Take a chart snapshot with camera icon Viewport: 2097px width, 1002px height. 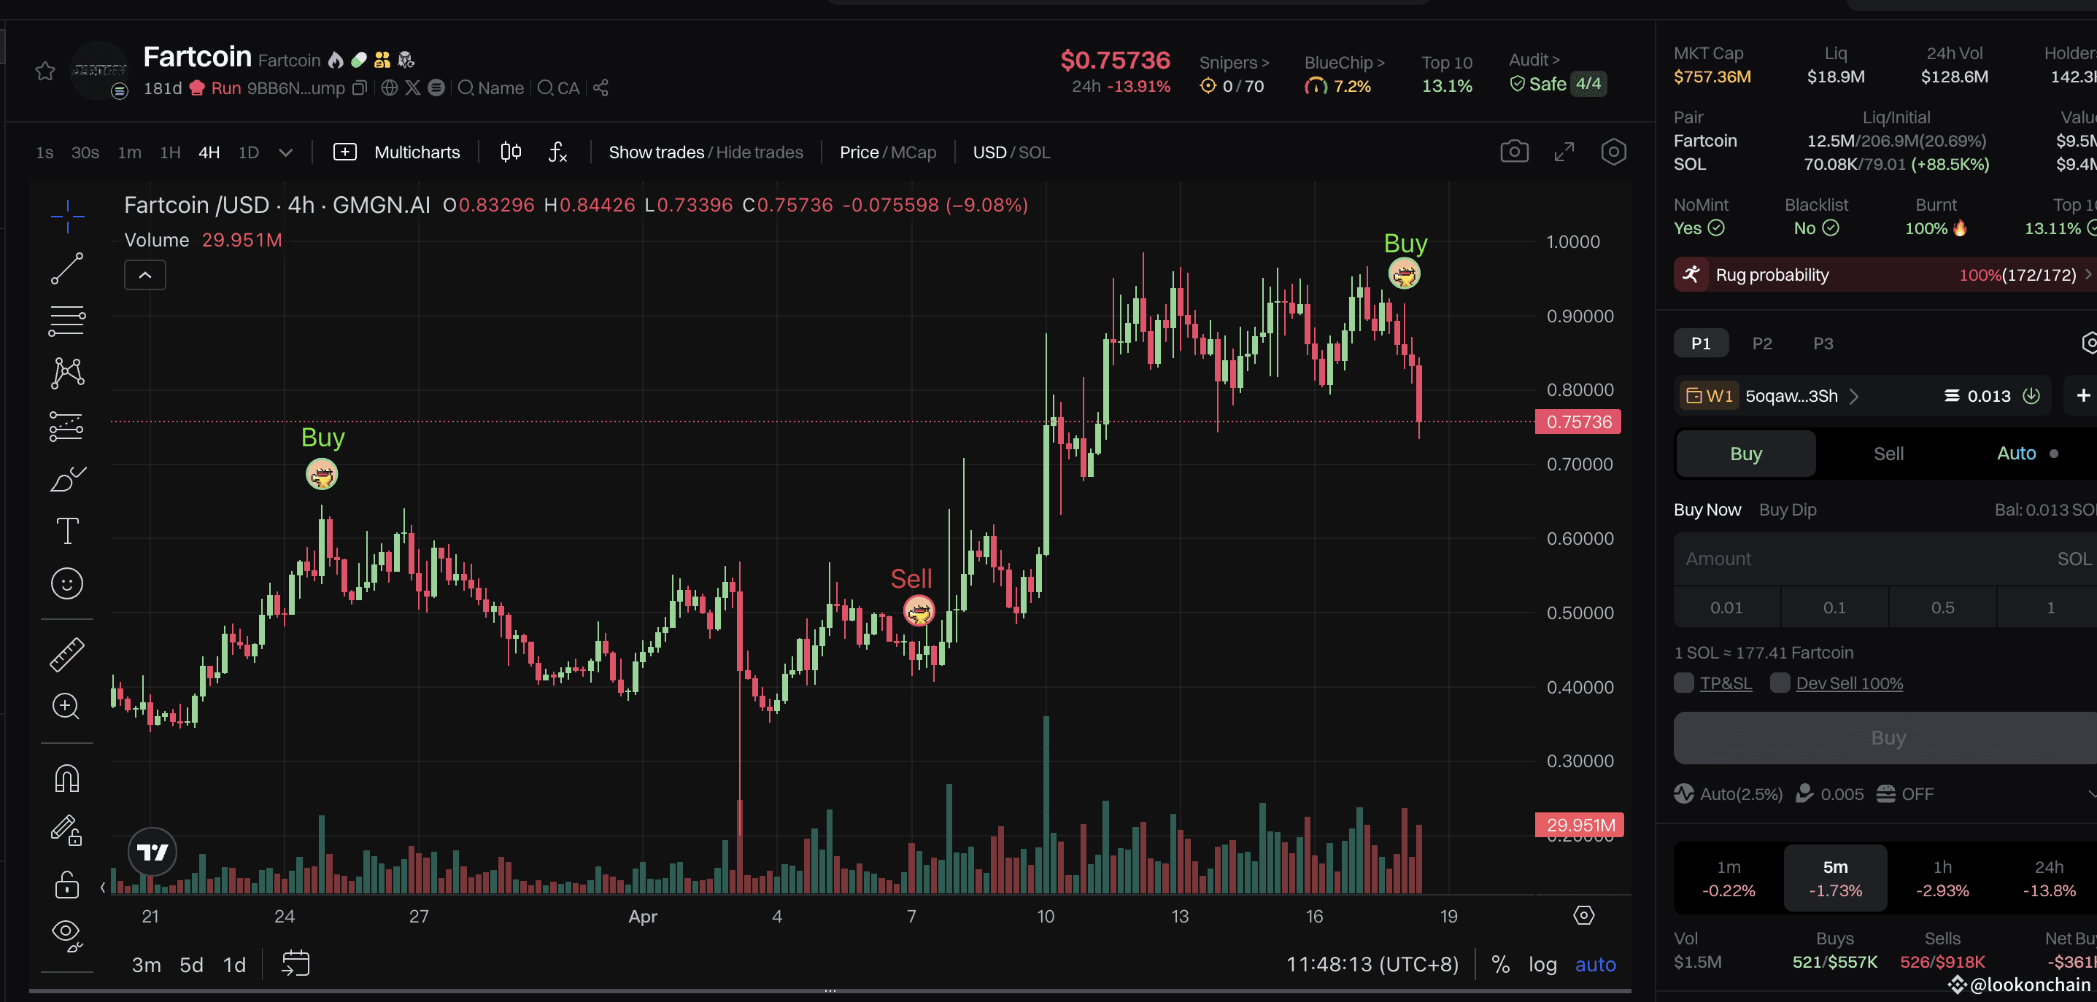(x=1513, y=152)
